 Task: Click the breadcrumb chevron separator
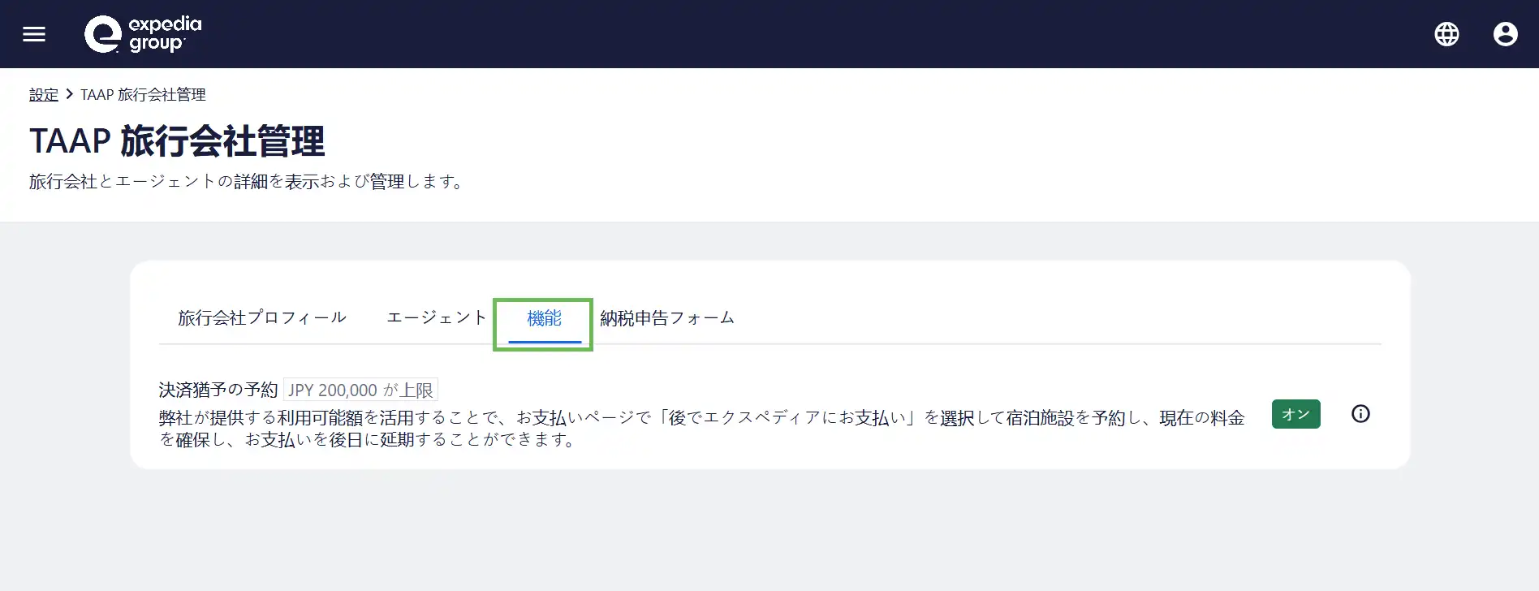70,94
